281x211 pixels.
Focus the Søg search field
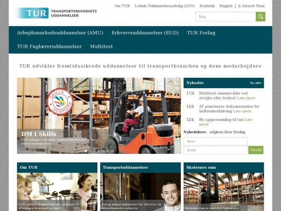(x=225, y=17)
